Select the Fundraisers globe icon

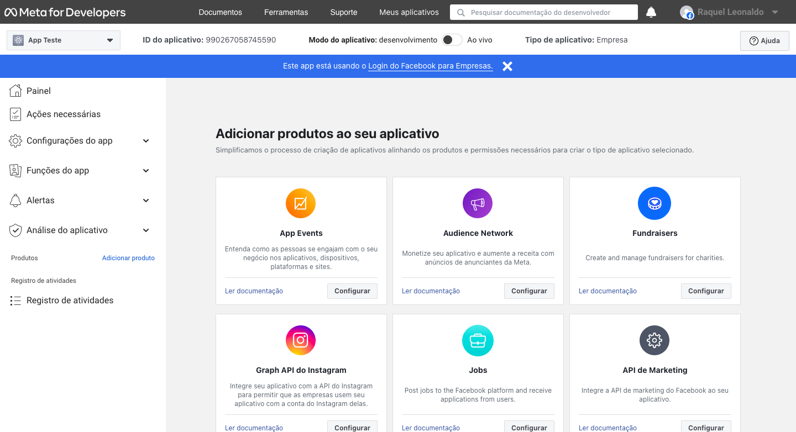(x=654, y=203)
